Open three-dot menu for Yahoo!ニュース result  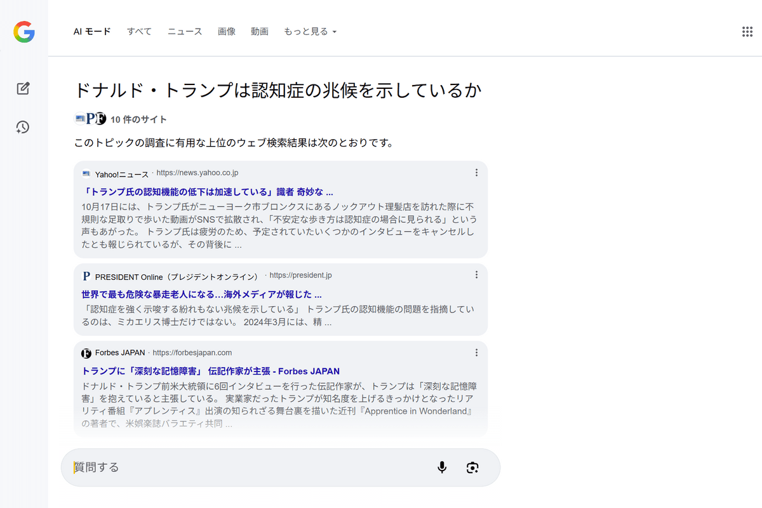[476, 173]
